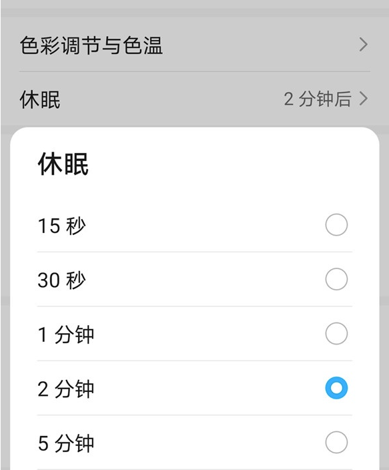Choose the 30 秒 option label

coord(62,280)
